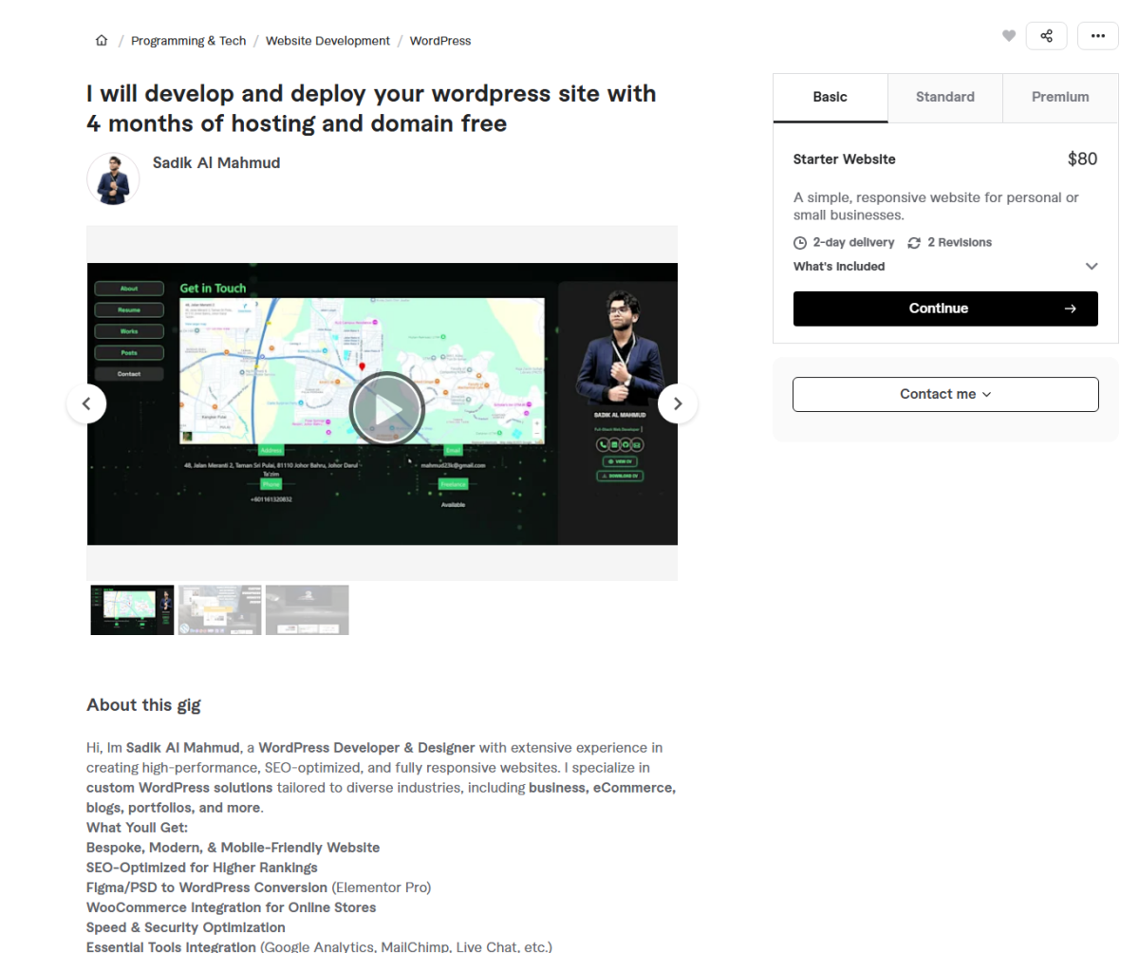The height and width of the screenshot is (953, 1139).
Task: Switch to the Premium package tab
Action: [x=1060, y=97]
